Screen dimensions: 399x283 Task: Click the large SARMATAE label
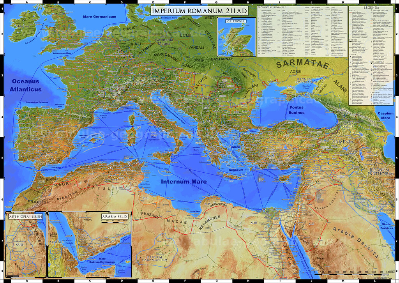303,64
